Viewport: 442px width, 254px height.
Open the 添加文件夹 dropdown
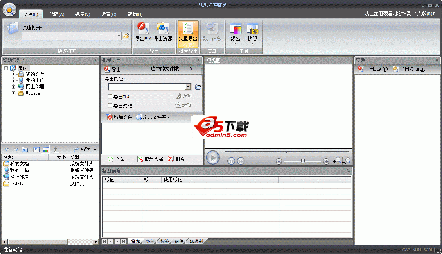[x=169, y=117]
